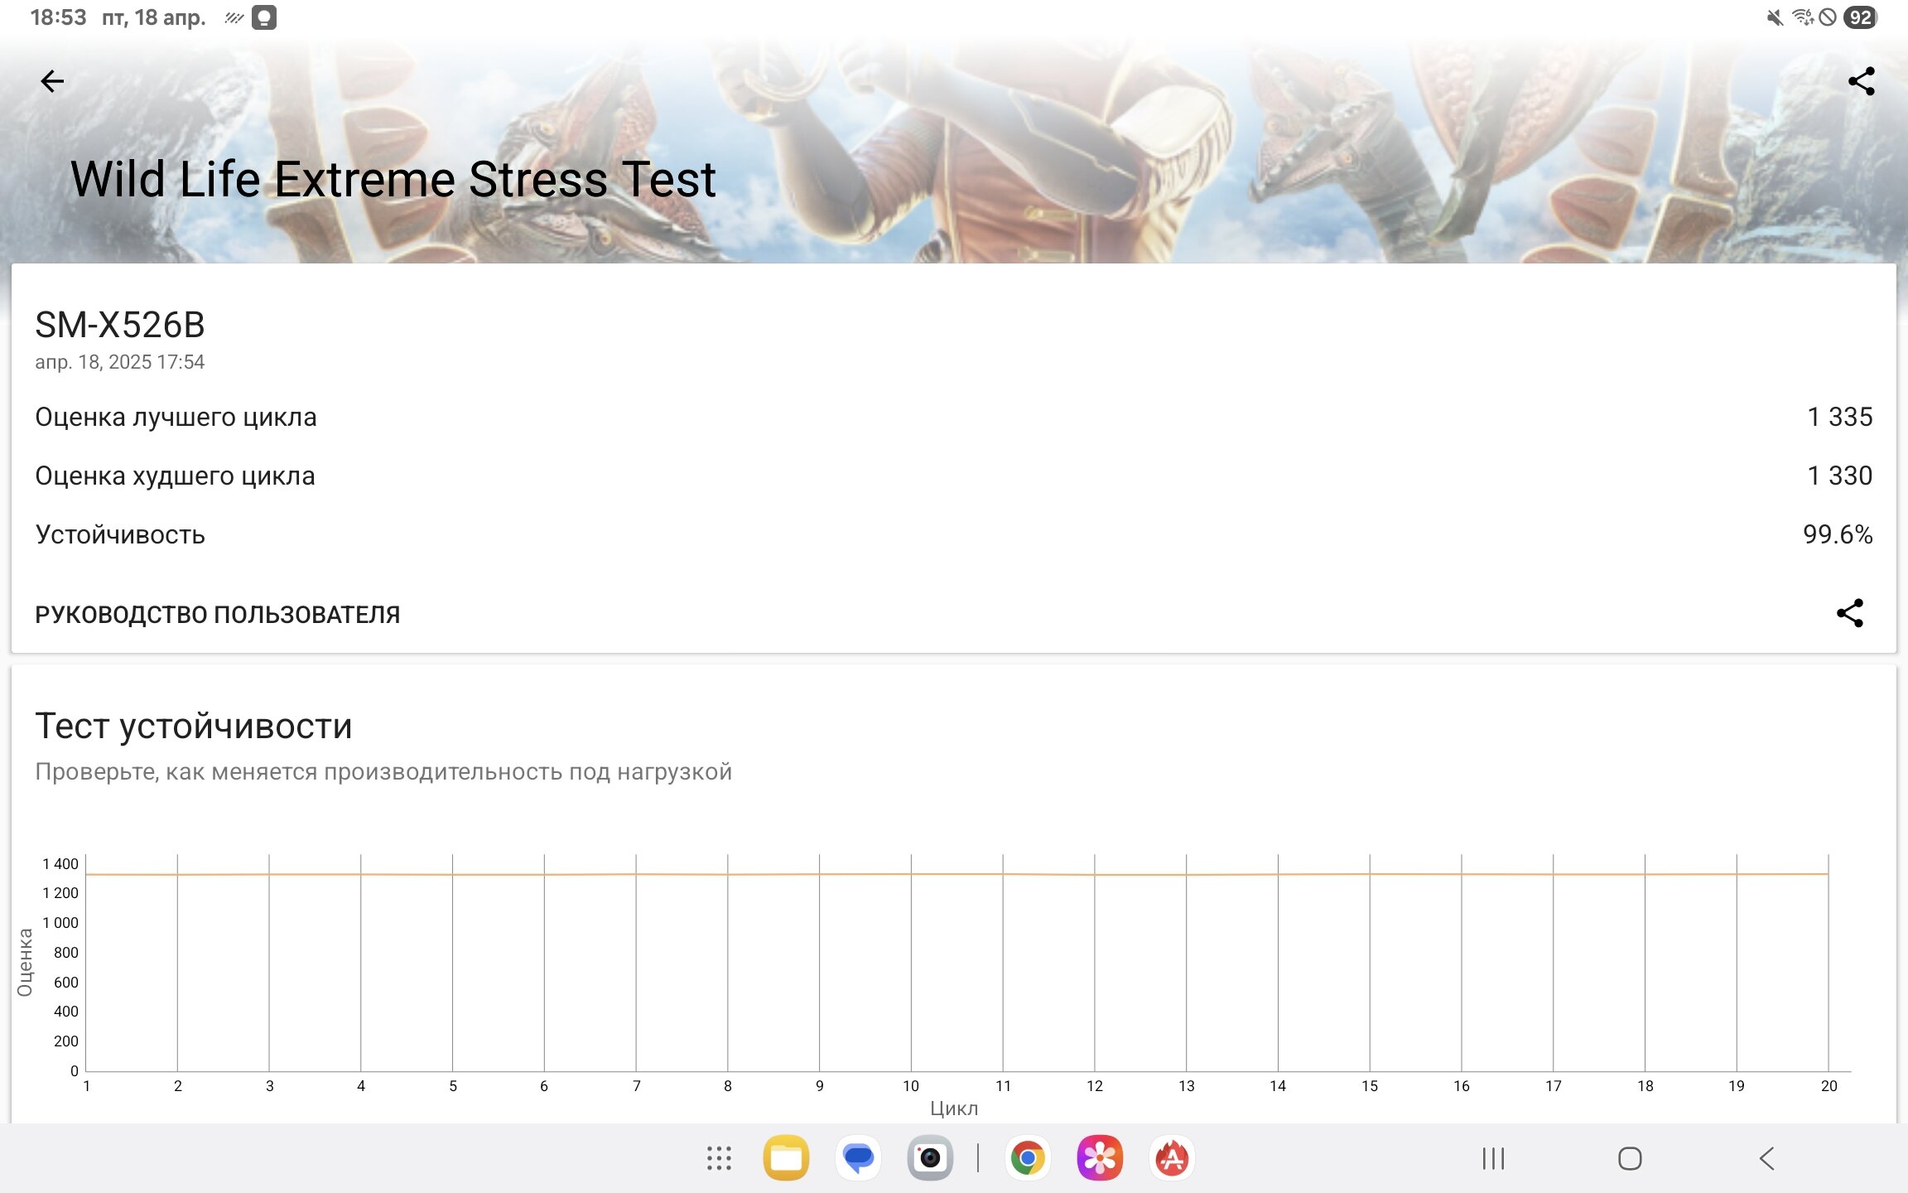Tap the clock showing 18:53
This screenshot has height=1193, width=1908.
click(x=58, y=17)
